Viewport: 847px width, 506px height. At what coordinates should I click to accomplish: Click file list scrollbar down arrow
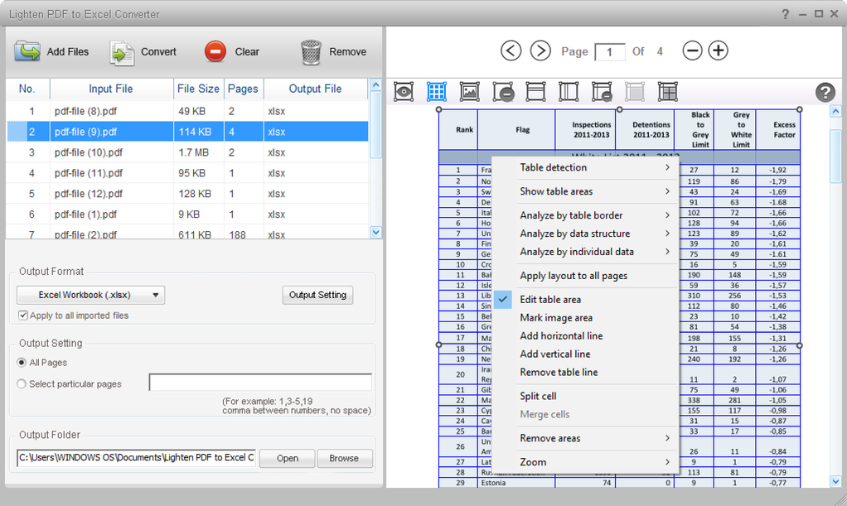click(376, 232)
